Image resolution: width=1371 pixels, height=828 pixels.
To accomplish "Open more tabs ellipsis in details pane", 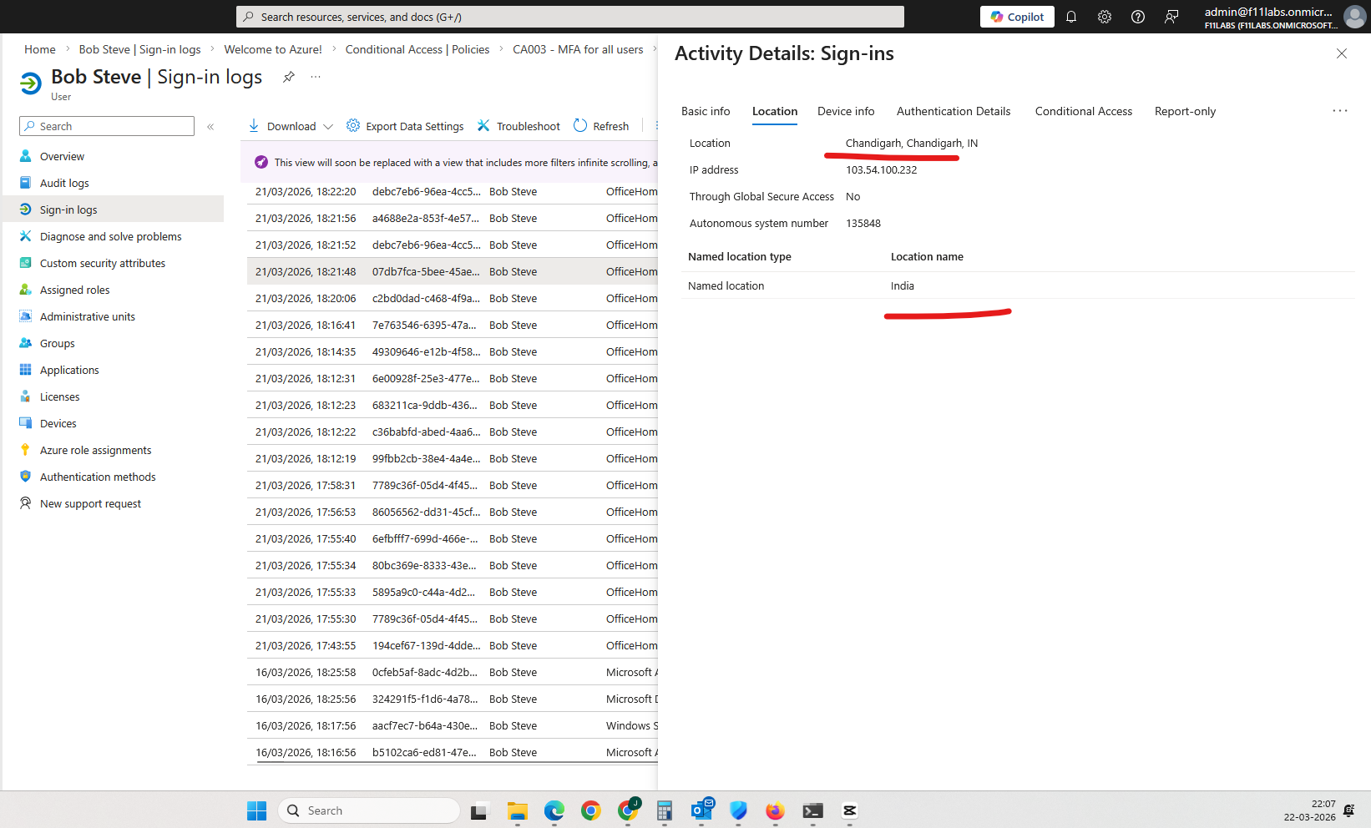I will [1339, 111].
